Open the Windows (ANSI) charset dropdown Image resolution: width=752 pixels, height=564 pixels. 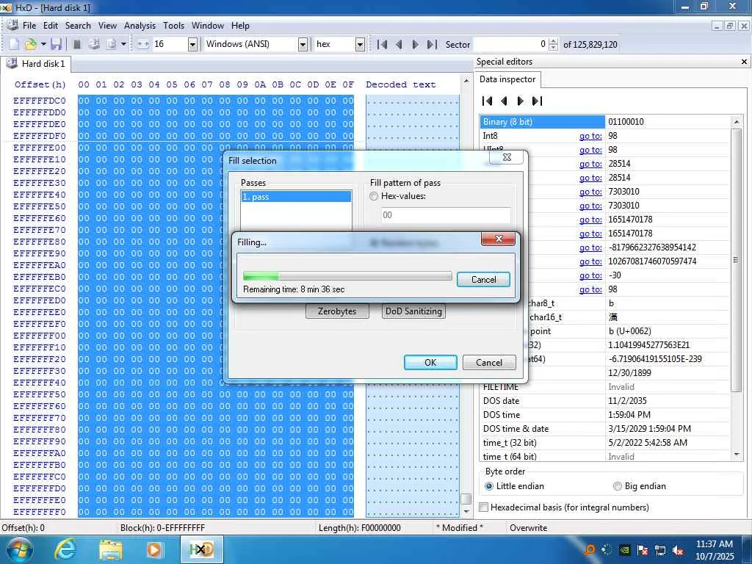303,45
